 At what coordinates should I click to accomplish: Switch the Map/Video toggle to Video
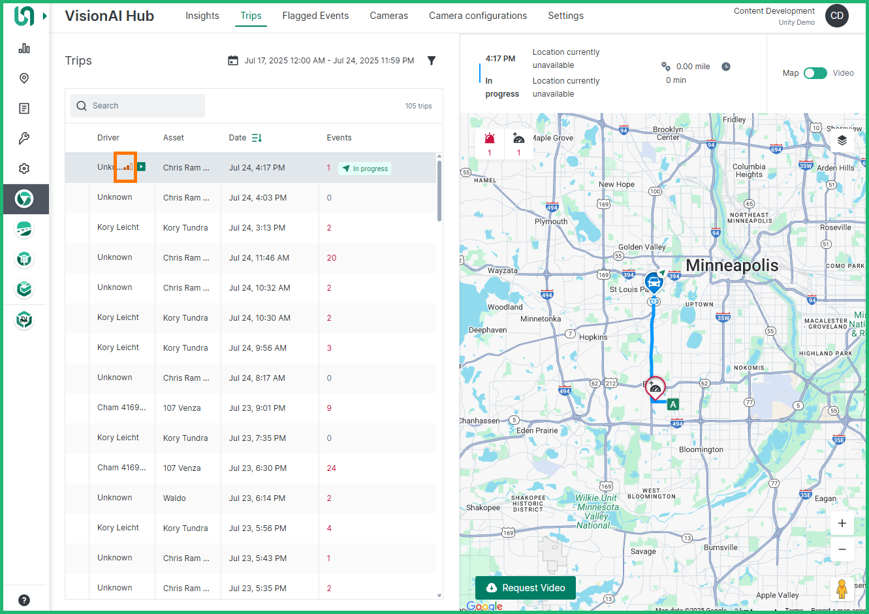pos(815,73)
